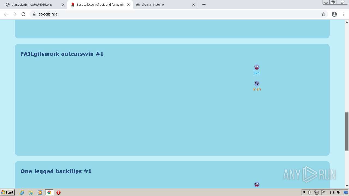The width and height of the screenshot is (349, 196).
Task: Click the smiley under One legged backflips
Action: coord(257,185)
